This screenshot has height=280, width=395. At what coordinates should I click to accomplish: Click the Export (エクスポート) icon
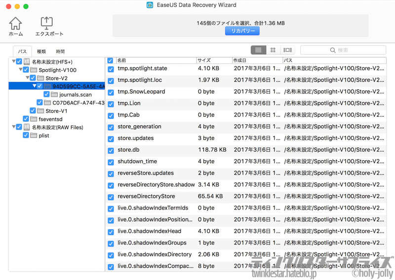(46, 23)
